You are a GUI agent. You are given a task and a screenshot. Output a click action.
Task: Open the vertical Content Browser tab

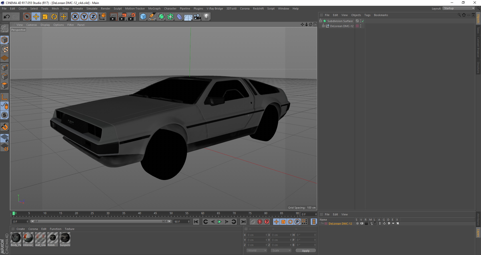click(x=478, y=47)
